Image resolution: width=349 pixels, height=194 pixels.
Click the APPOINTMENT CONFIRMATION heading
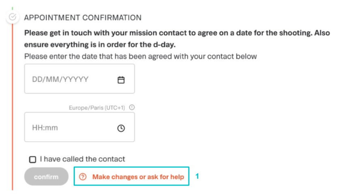tap(83, 17)
